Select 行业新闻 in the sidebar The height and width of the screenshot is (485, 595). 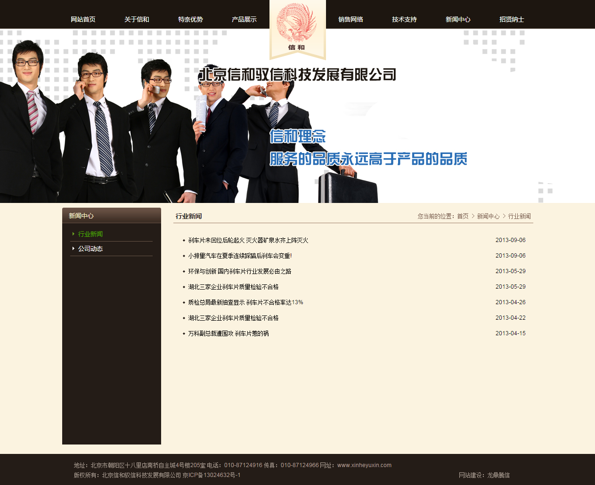90,234
